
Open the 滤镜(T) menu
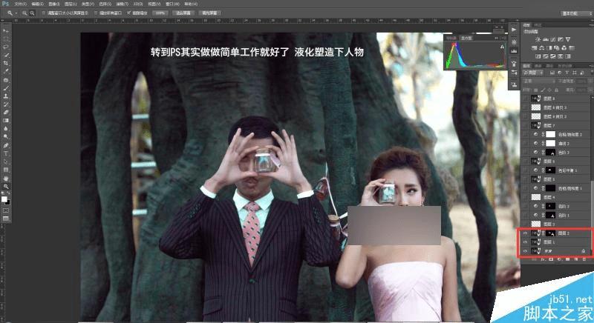coord(122,4)
